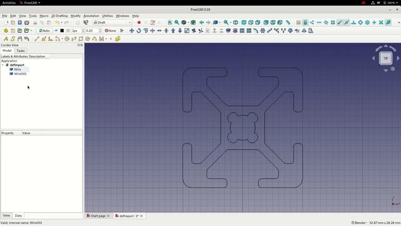Collapse the dxfimport tree node
This screenshot has width=401, height=226.
(x=3, y=65)
